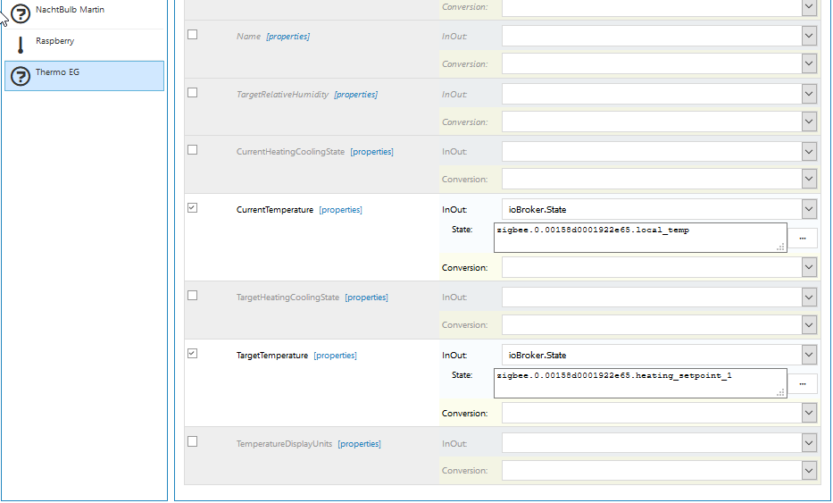Click the Raspberry thermometer icon
Image resolution: width=833 pixels, height=503 pixels.
21,46
